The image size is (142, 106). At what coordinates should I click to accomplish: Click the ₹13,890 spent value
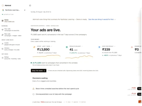[x=43, y=49]
